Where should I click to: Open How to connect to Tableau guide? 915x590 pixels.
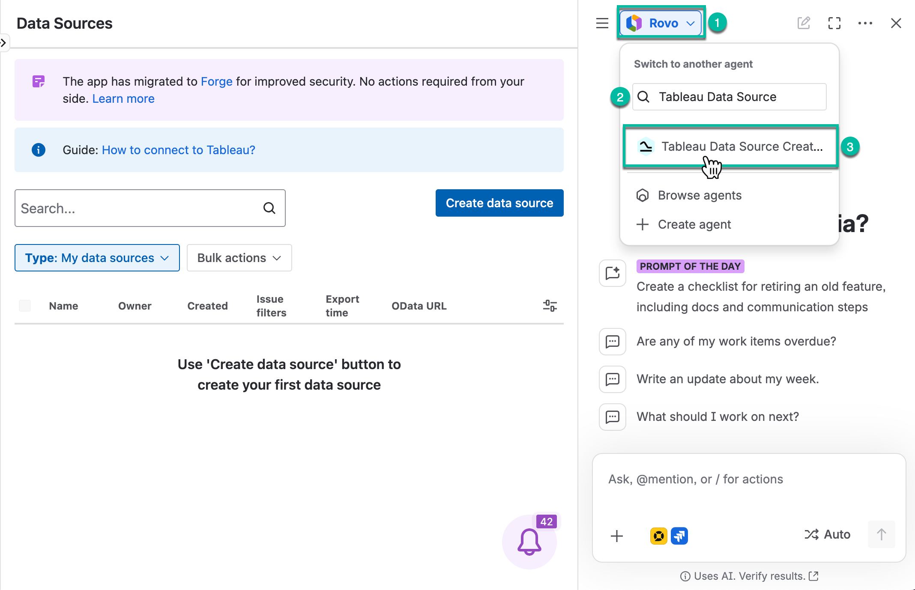click(x=179, y=150)
